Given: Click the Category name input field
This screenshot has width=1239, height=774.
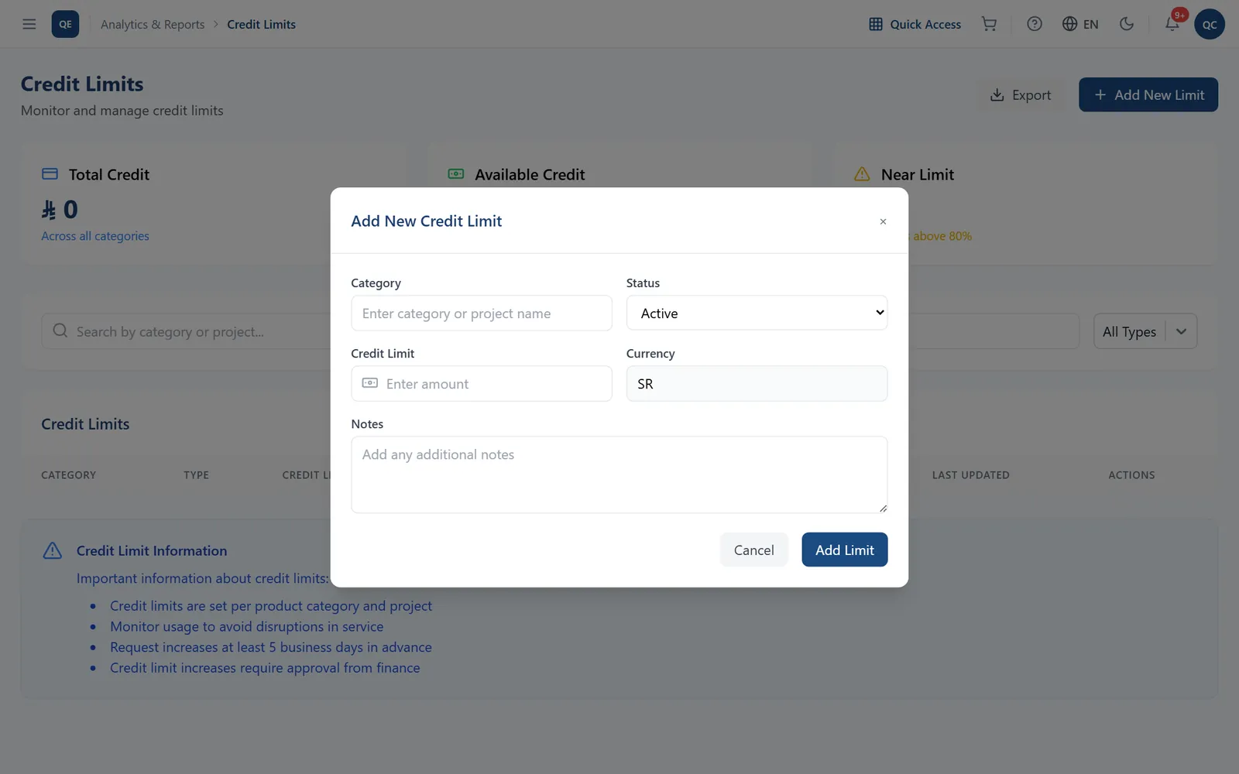Looking at the screenshot, I should pos(482,313).
